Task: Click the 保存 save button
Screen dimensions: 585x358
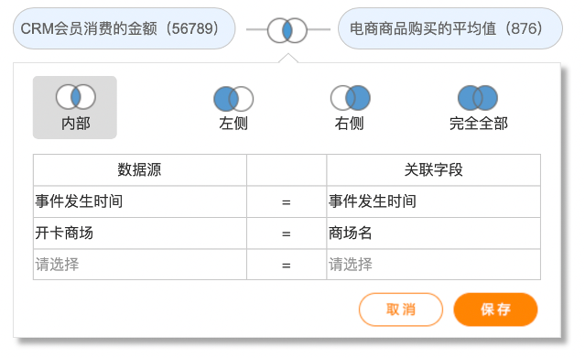Action: point(495,309)
